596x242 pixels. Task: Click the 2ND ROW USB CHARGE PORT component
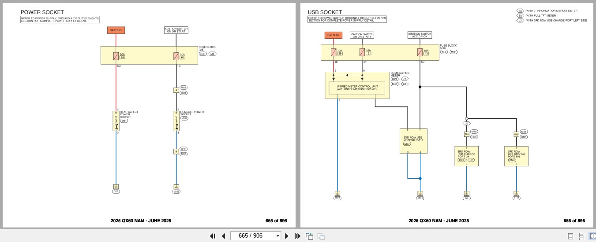click(x=413, y=141)
